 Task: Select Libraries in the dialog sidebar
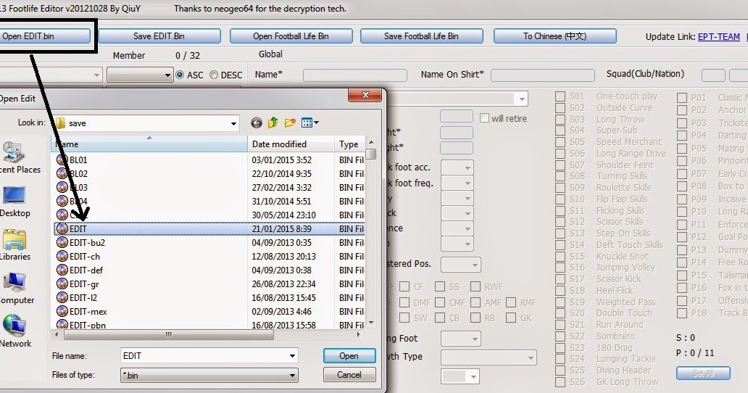(x=14, y=245)
